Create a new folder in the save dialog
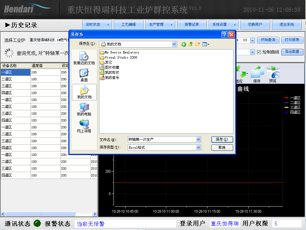 click(x=198, y=44)
